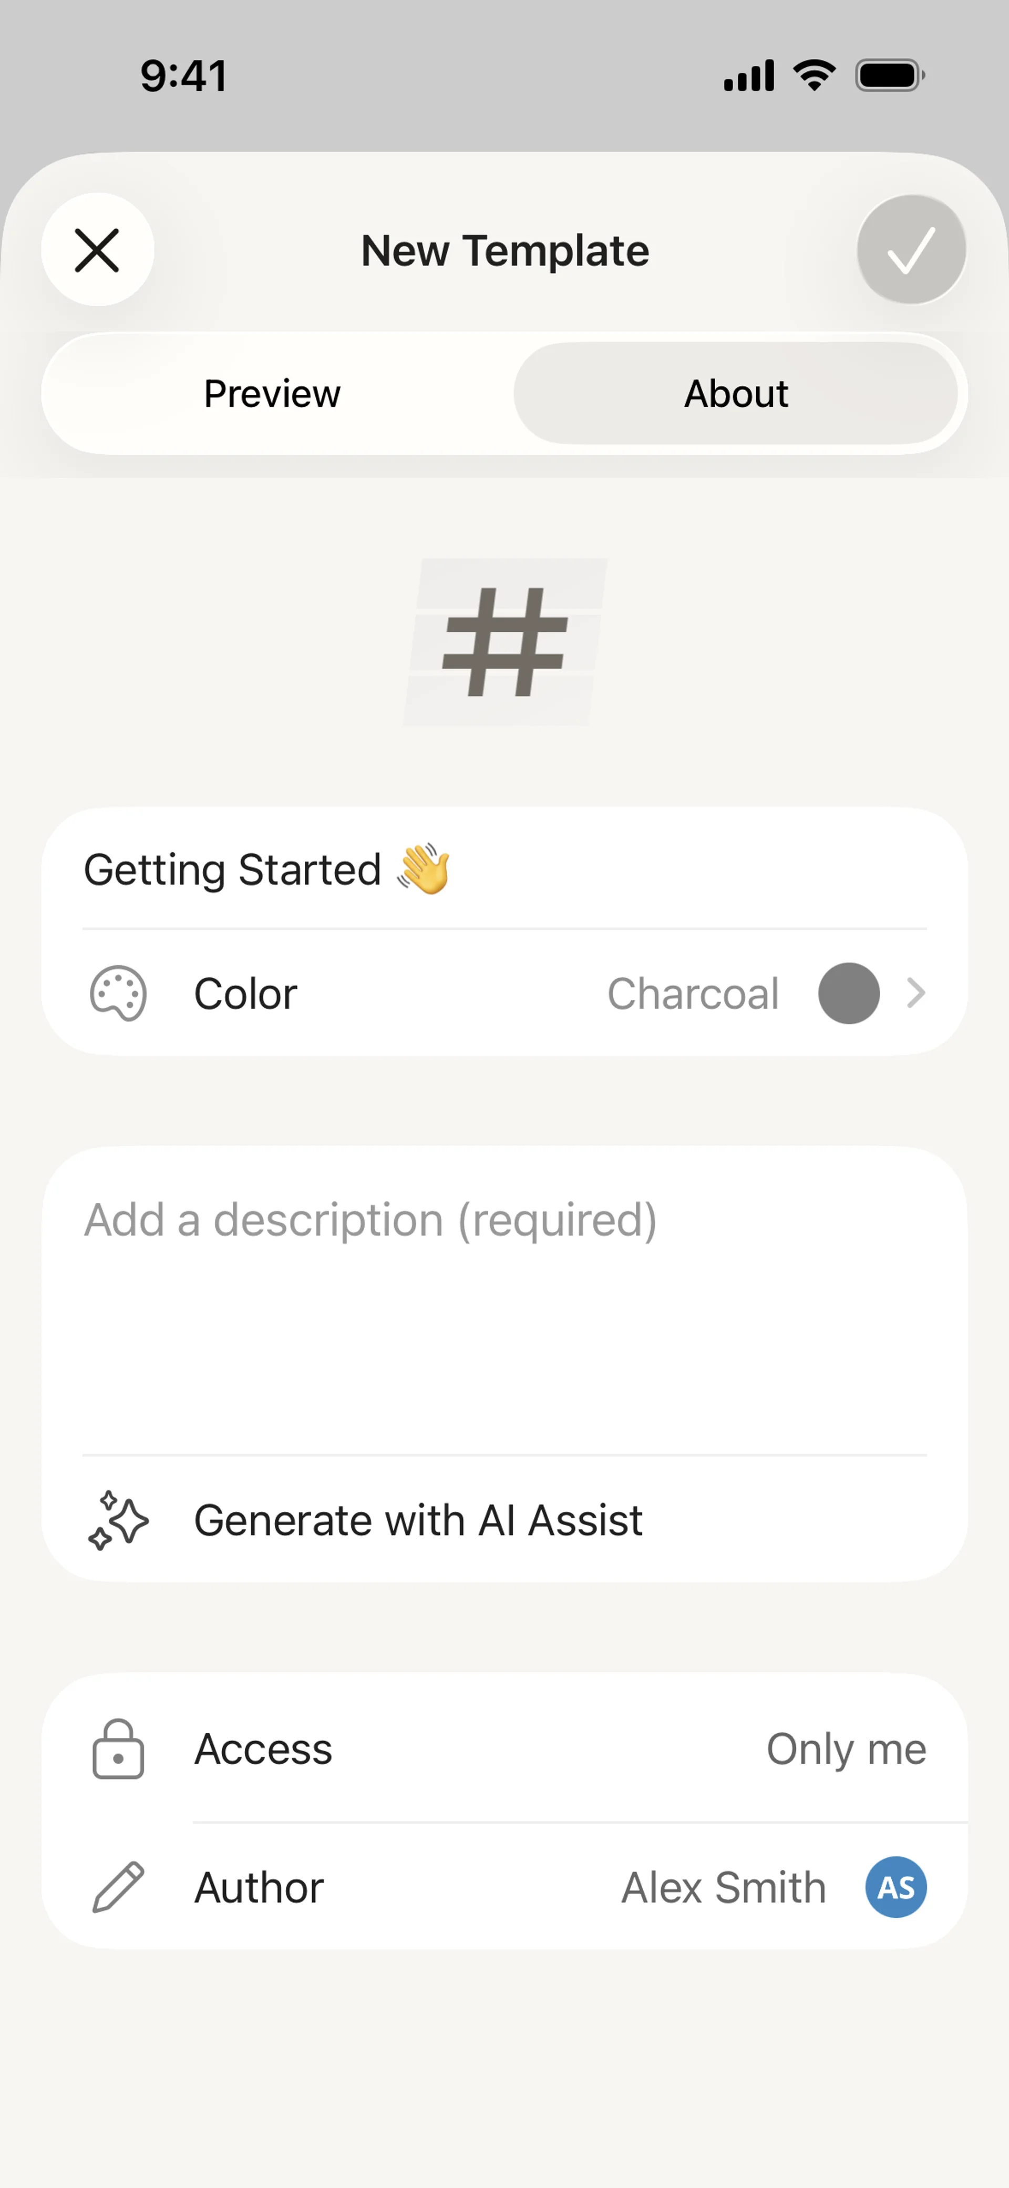The height and width of the screenshot is (2188, 1009).
Task: Open the Charcoal color selection
Action: click(693, 994)
